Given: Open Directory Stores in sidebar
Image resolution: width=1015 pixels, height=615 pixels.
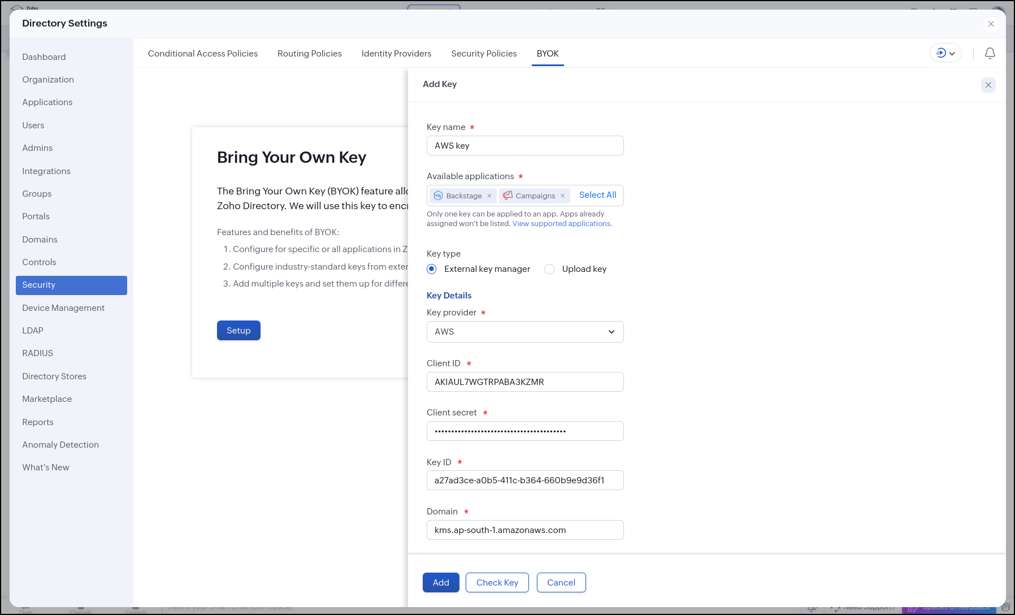Looking at the screenshot, I should pos(71,376).
